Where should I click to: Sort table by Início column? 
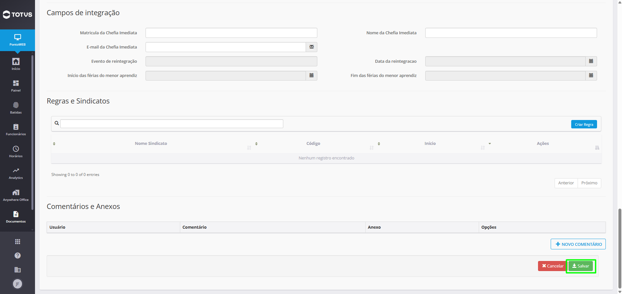(x=430, y=144)
